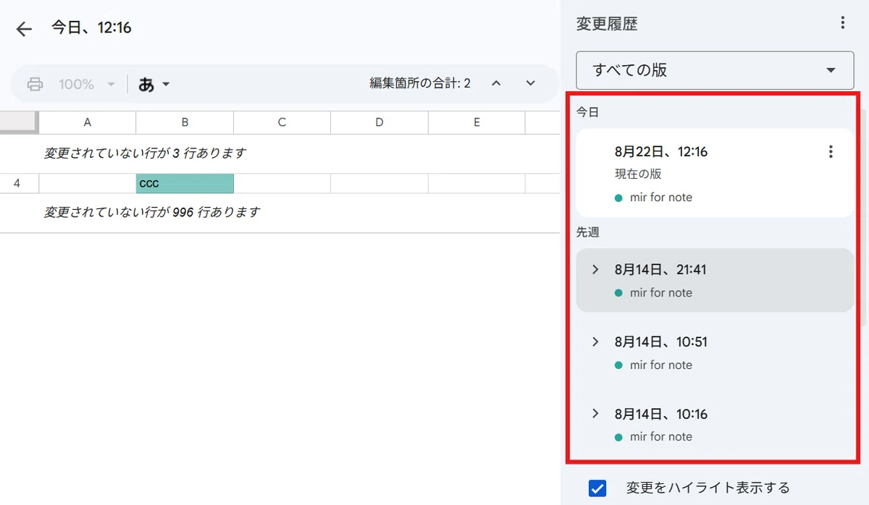Select the 8月14日、21:41 version entry
869x505 pixels.
point(715,280)
